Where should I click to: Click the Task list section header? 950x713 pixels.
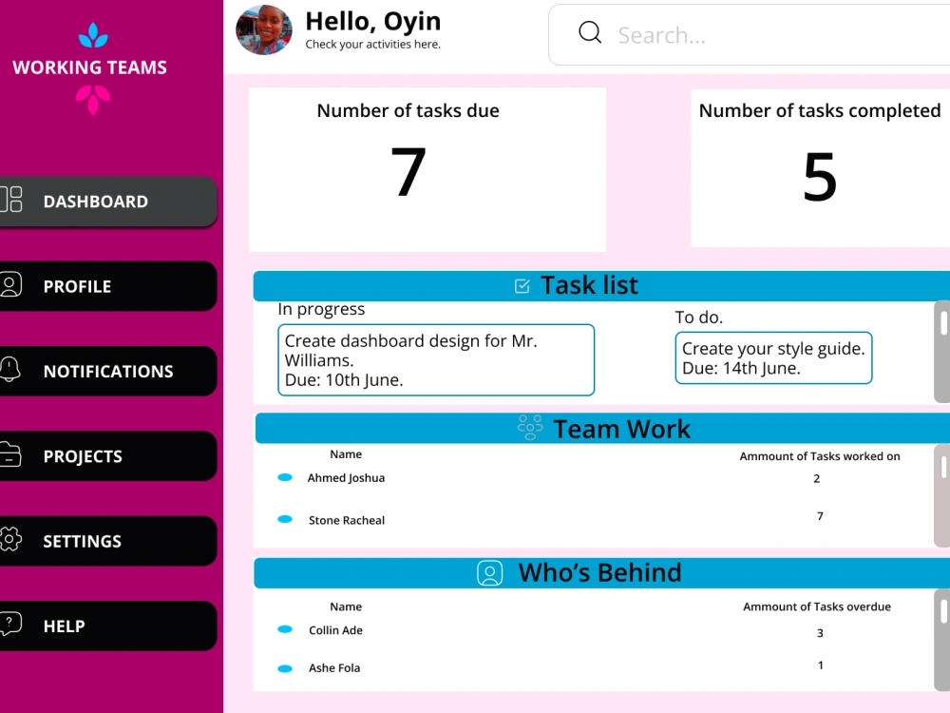[x=601, y=285]
